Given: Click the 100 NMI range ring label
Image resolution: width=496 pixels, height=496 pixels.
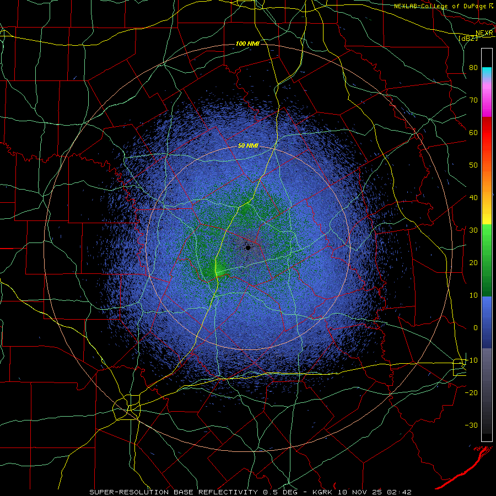Looking at the screenshot, I should (247, 44).
